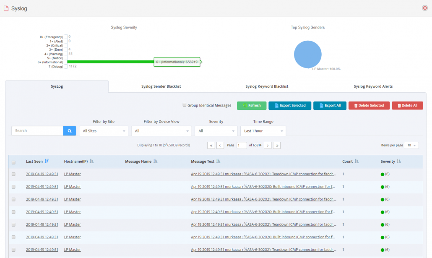Toggle the select-all checkbox in table header
The width and height of the screenshot is (432, 258).
point(14,162)
